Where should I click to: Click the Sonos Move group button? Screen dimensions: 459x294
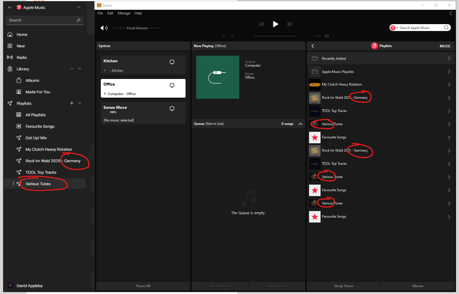coord(172,109)
